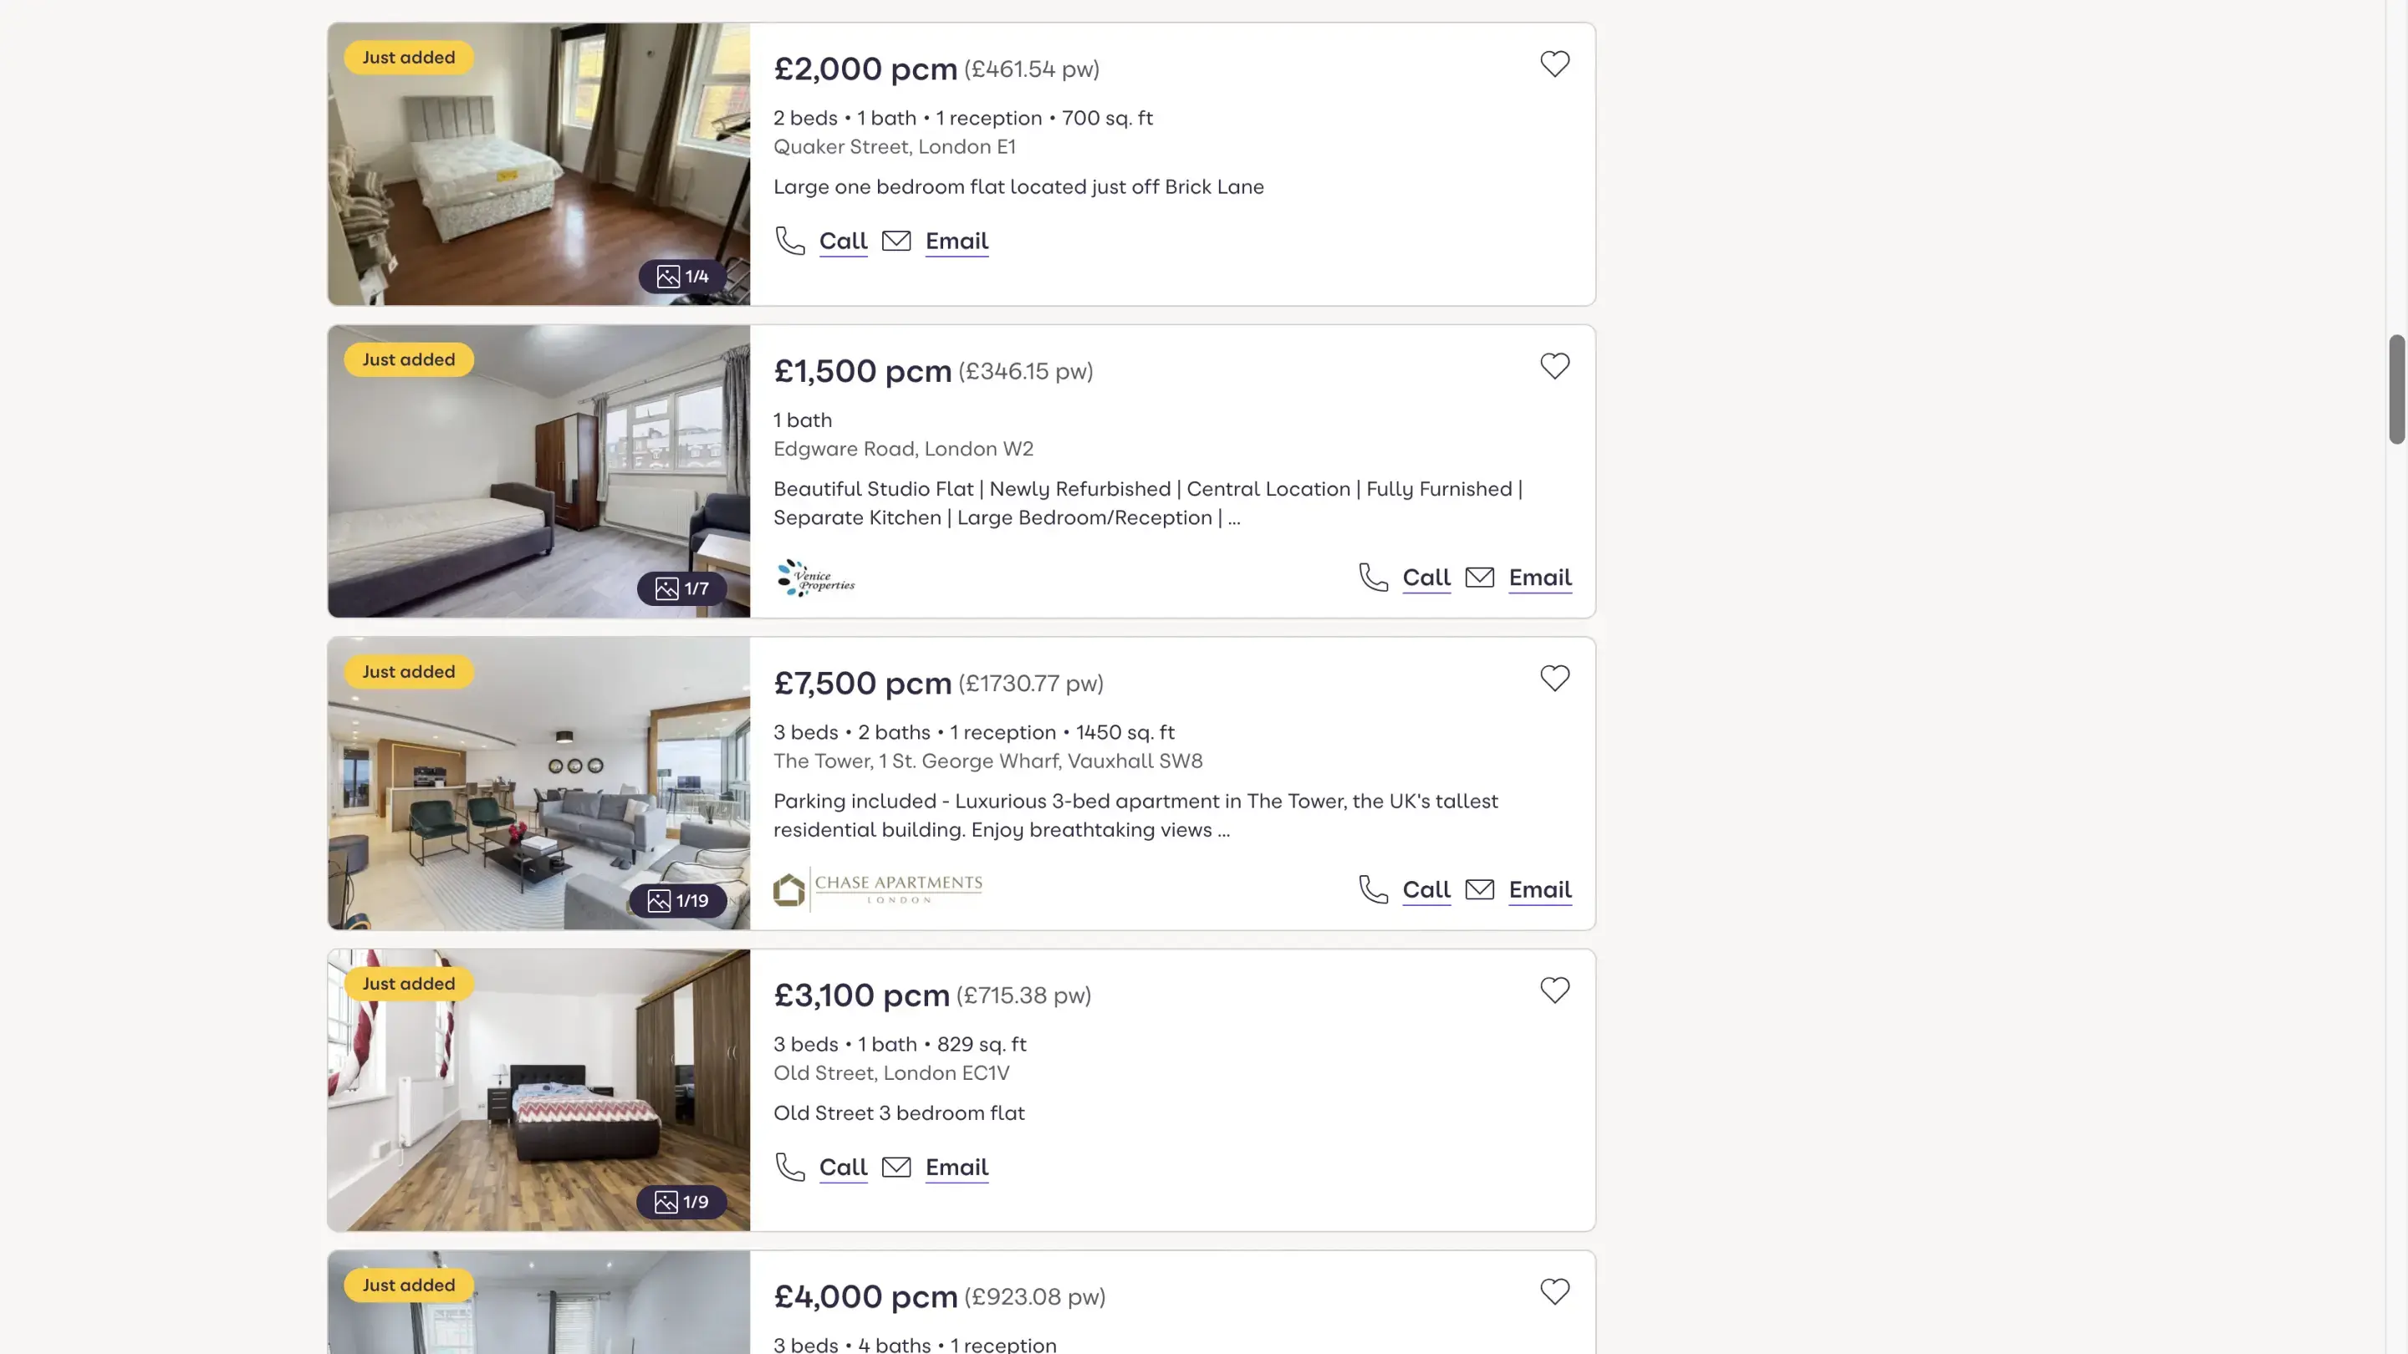Image resolution: width=2408 pixels, height=1354 pixels.
Task: Open photo gallery counter 1/19 on Vauxhall listing
Action: pos(679,901)
